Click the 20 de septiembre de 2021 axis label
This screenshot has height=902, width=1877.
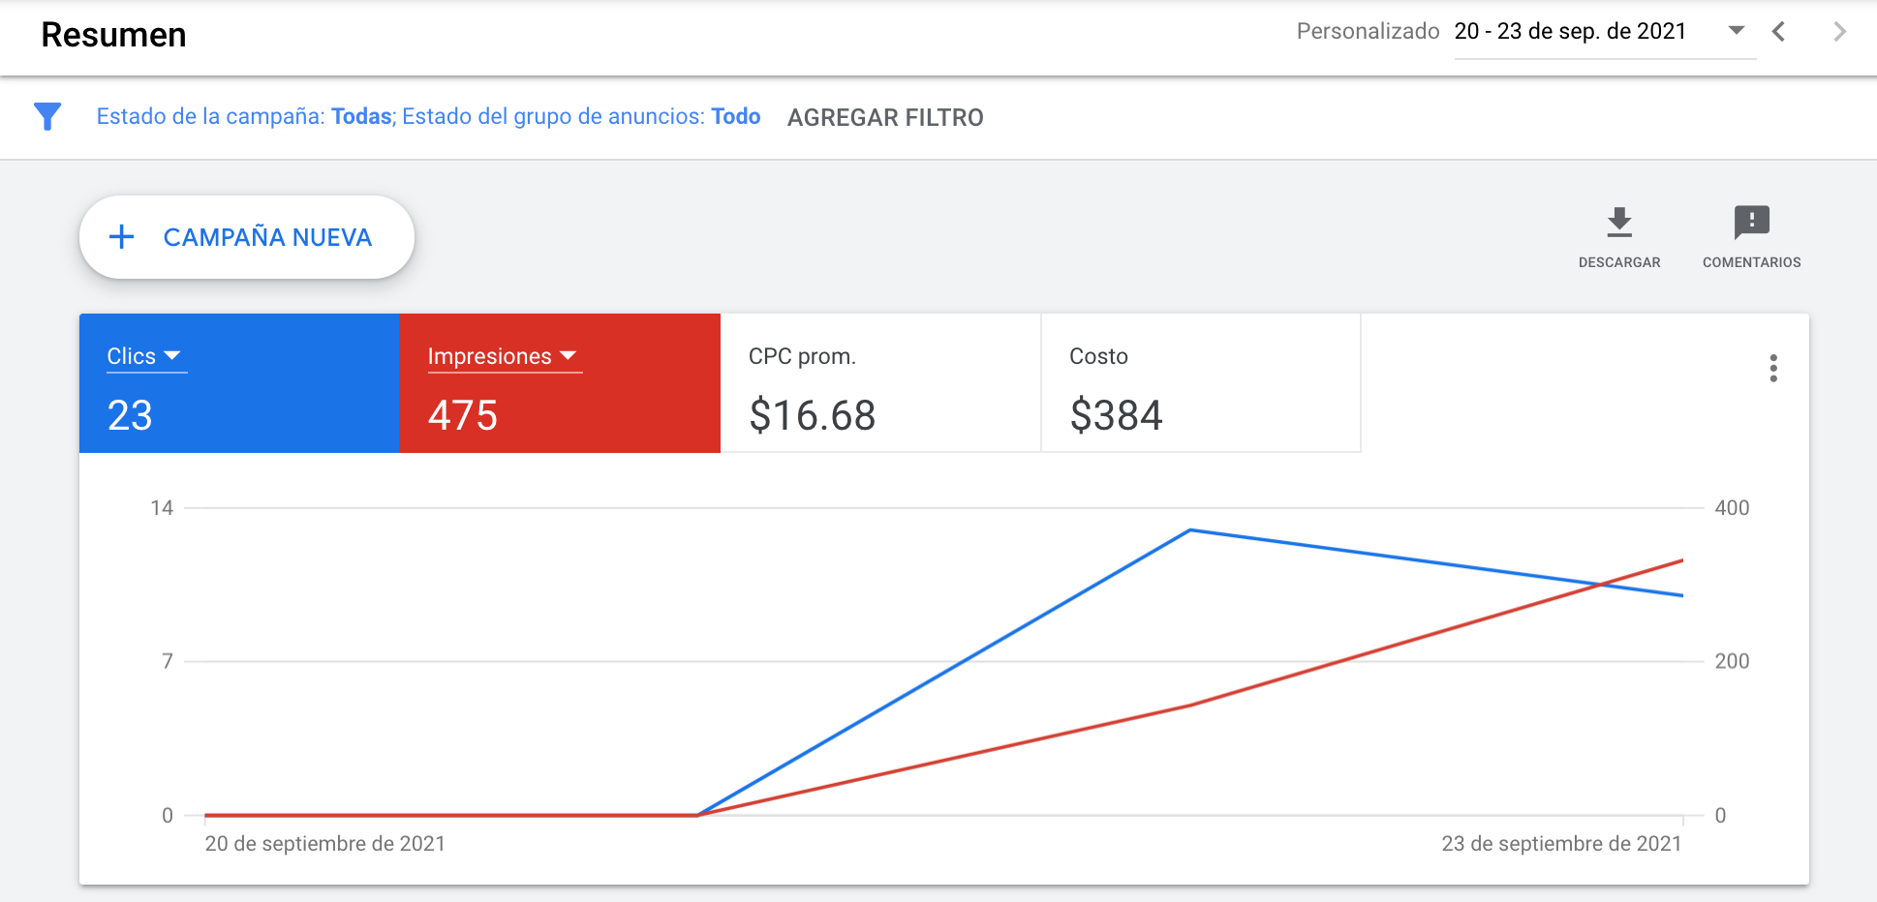coord(324,844)
